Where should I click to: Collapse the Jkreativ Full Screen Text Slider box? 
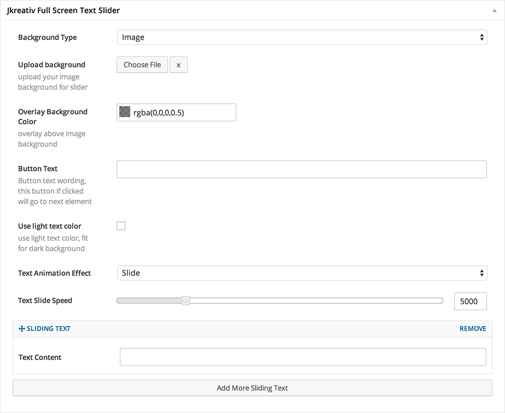tap(495, 9)
